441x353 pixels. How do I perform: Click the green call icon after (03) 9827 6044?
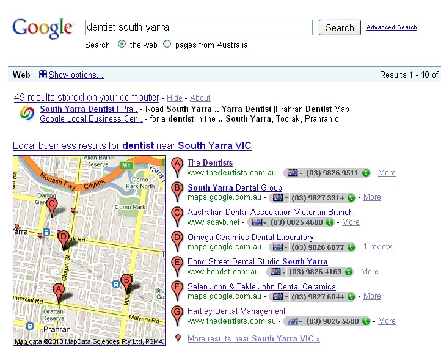click(x=351, y=296)
